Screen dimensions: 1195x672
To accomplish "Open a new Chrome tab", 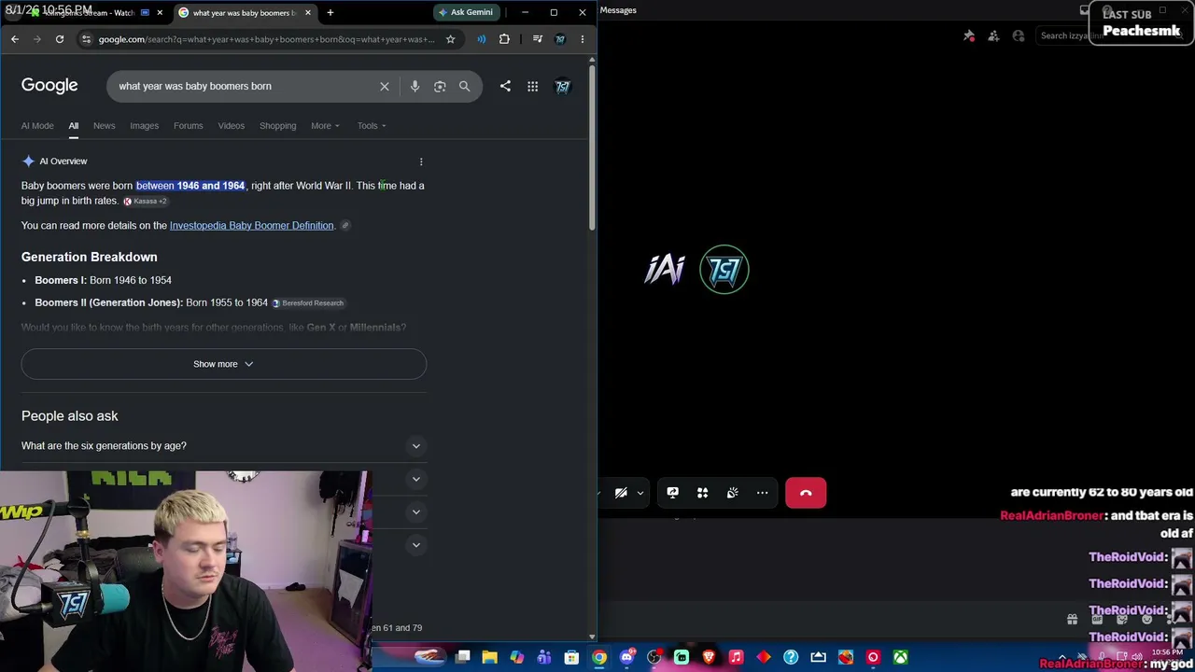I will tap(330, 13).
